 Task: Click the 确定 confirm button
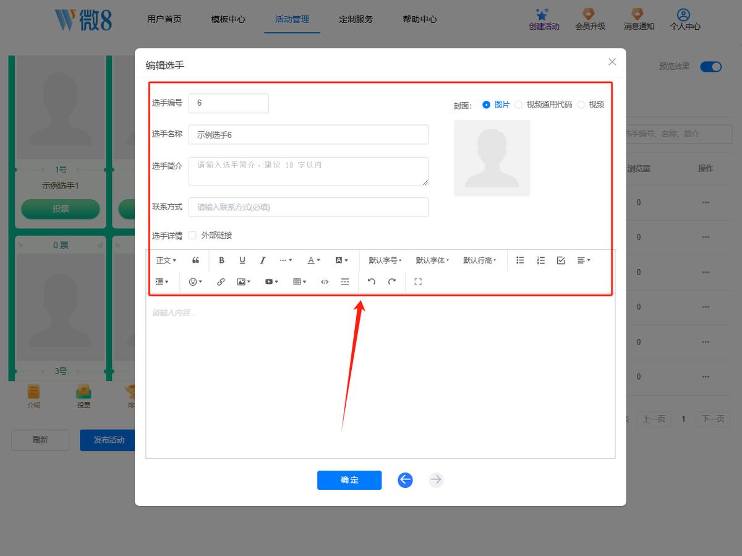349,480
